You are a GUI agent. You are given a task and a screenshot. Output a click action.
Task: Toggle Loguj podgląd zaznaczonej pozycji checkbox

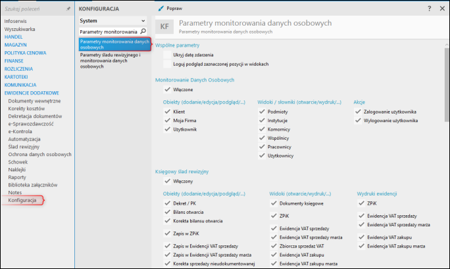167,64
